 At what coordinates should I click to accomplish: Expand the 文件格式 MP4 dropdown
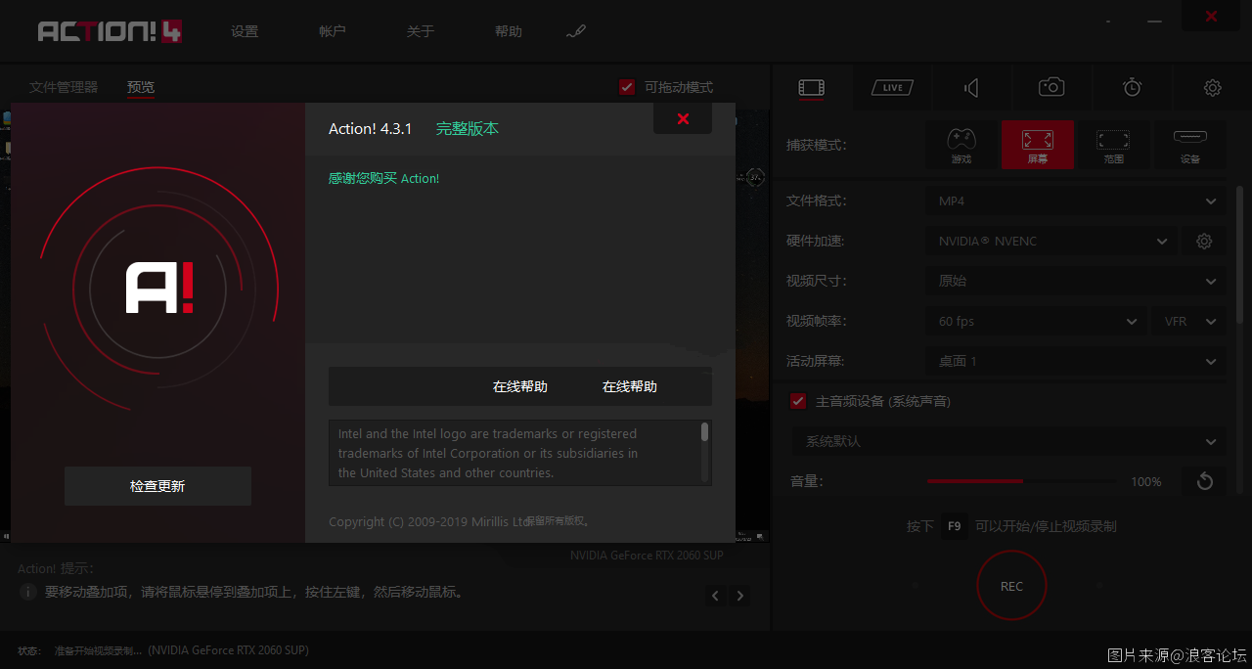click(1076, 201)
